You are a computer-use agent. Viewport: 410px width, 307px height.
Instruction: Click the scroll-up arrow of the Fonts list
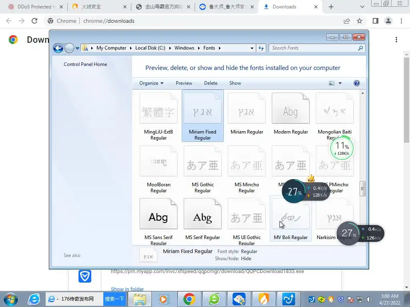[363, 93]
